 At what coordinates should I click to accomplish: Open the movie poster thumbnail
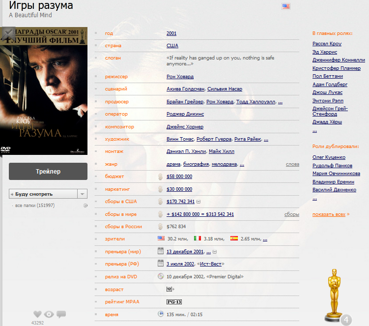(x=44, y=91)
